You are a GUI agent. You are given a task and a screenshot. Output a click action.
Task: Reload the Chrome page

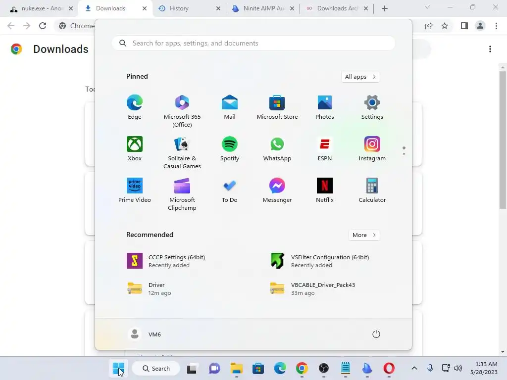click(43, 26)
